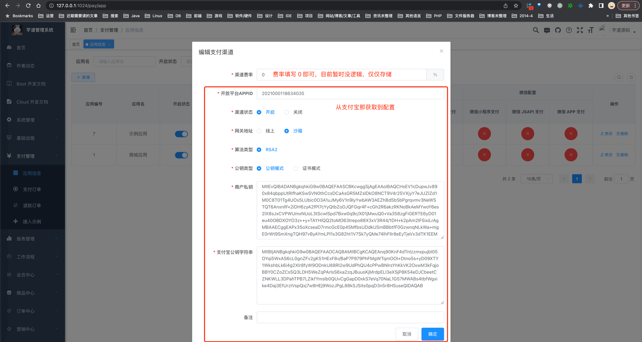Open 支付订单 in the sidebar menu
The width and height of the screenshot is (642, 342).
point(32,189)
